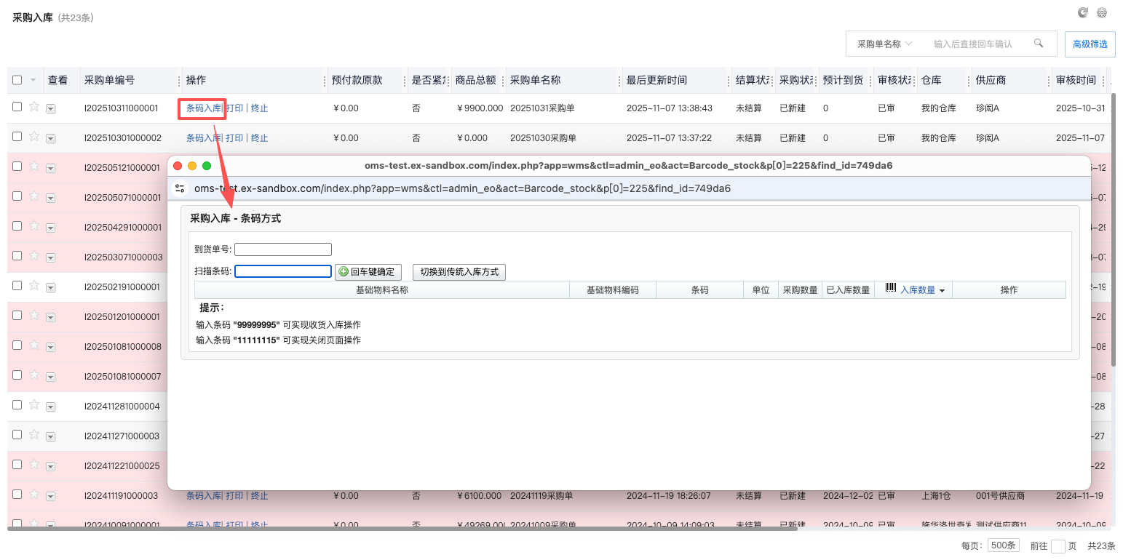
Task: Expand the view arrow for order I202510301000002
Action: pyautogui.click(x=50, y=139)
